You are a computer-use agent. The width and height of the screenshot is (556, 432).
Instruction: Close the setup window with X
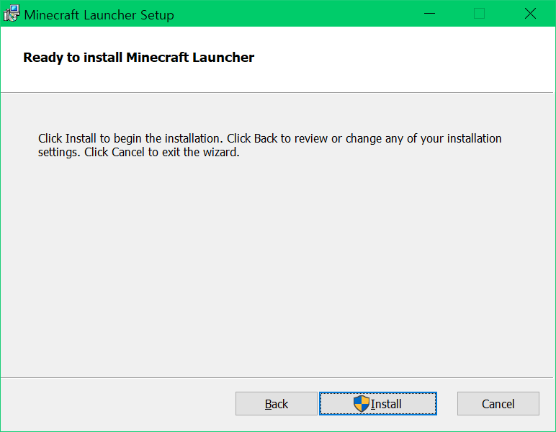click(530, 14)
